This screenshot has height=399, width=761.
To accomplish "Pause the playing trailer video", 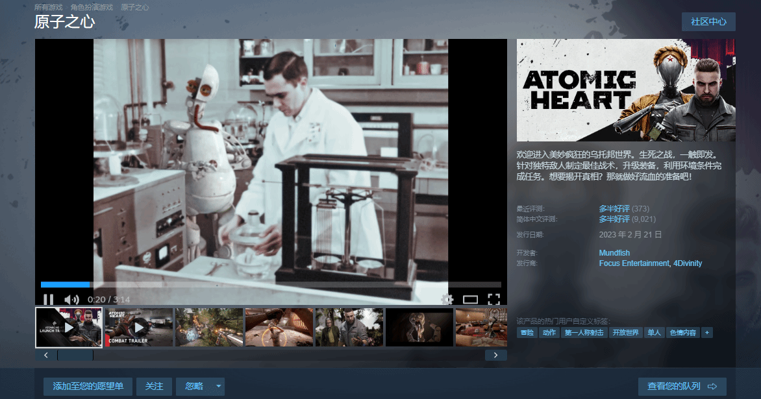I will 48,299.
